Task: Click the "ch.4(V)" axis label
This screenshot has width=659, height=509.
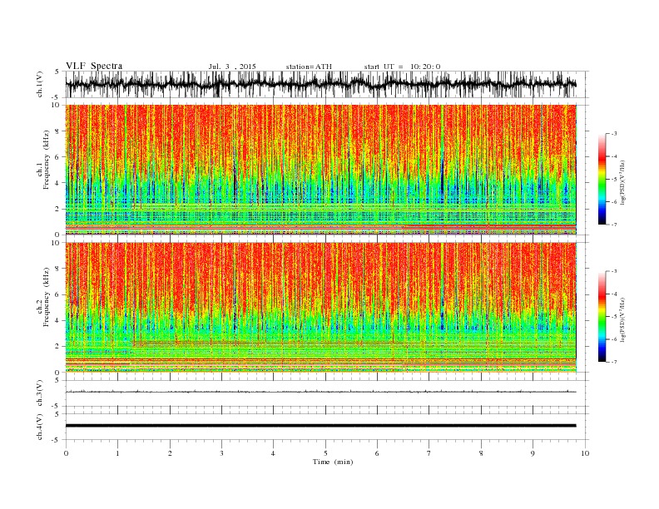Action: point(40,427)
